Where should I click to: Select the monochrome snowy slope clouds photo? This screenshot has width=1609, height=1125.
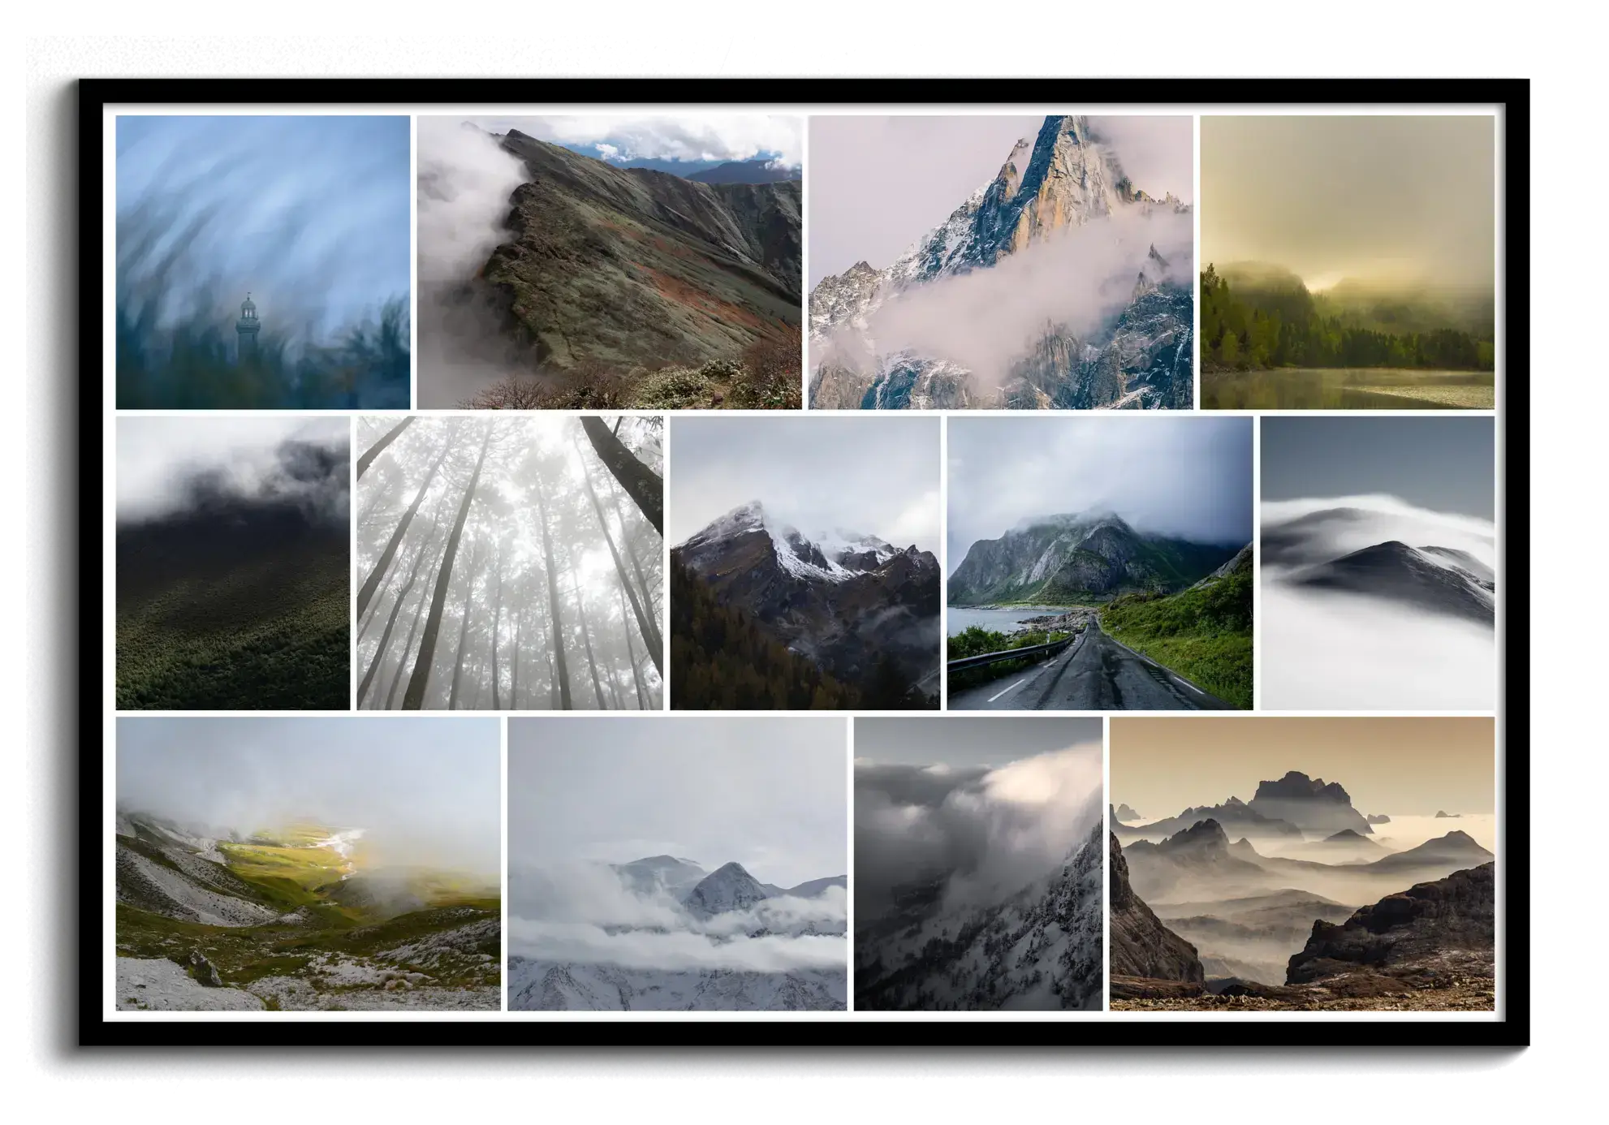click(x=977, y=863)
